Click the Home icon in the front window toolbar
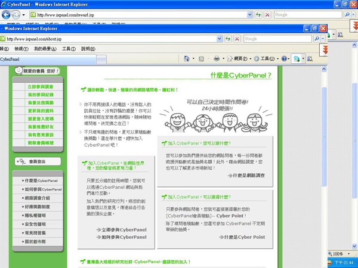This screenshot has width=358, height=268. [x=187, y=59]
